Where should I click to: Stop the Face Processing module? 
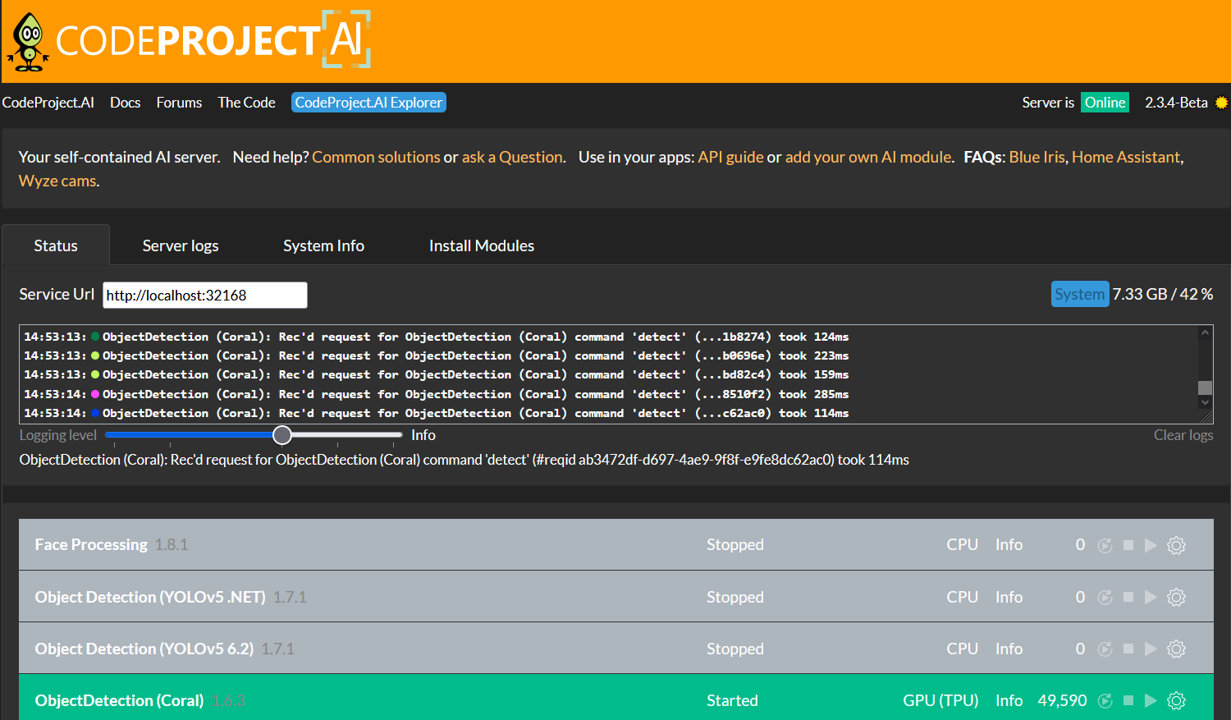[x=1128, y=545]
